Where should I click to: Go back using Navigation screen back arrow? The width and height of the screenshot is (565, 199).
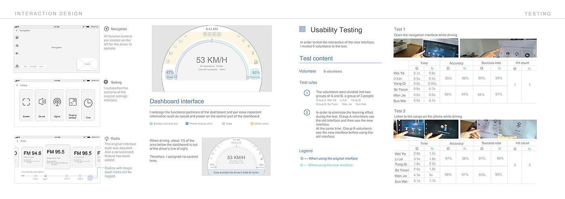pyautogui.click(x=17, y=31)
